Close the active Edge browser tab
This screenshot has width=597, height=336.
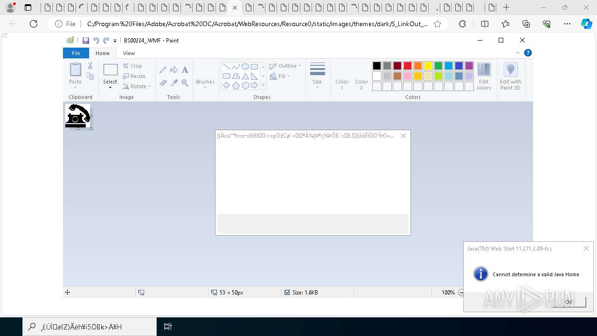coord(235,8)
